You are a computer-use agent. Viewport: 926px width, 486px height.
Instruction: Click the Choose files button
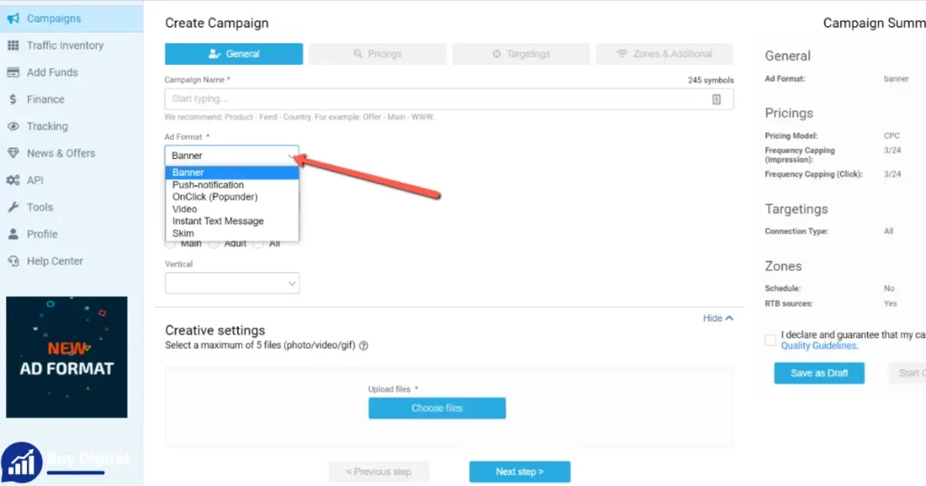pos(437,408)
